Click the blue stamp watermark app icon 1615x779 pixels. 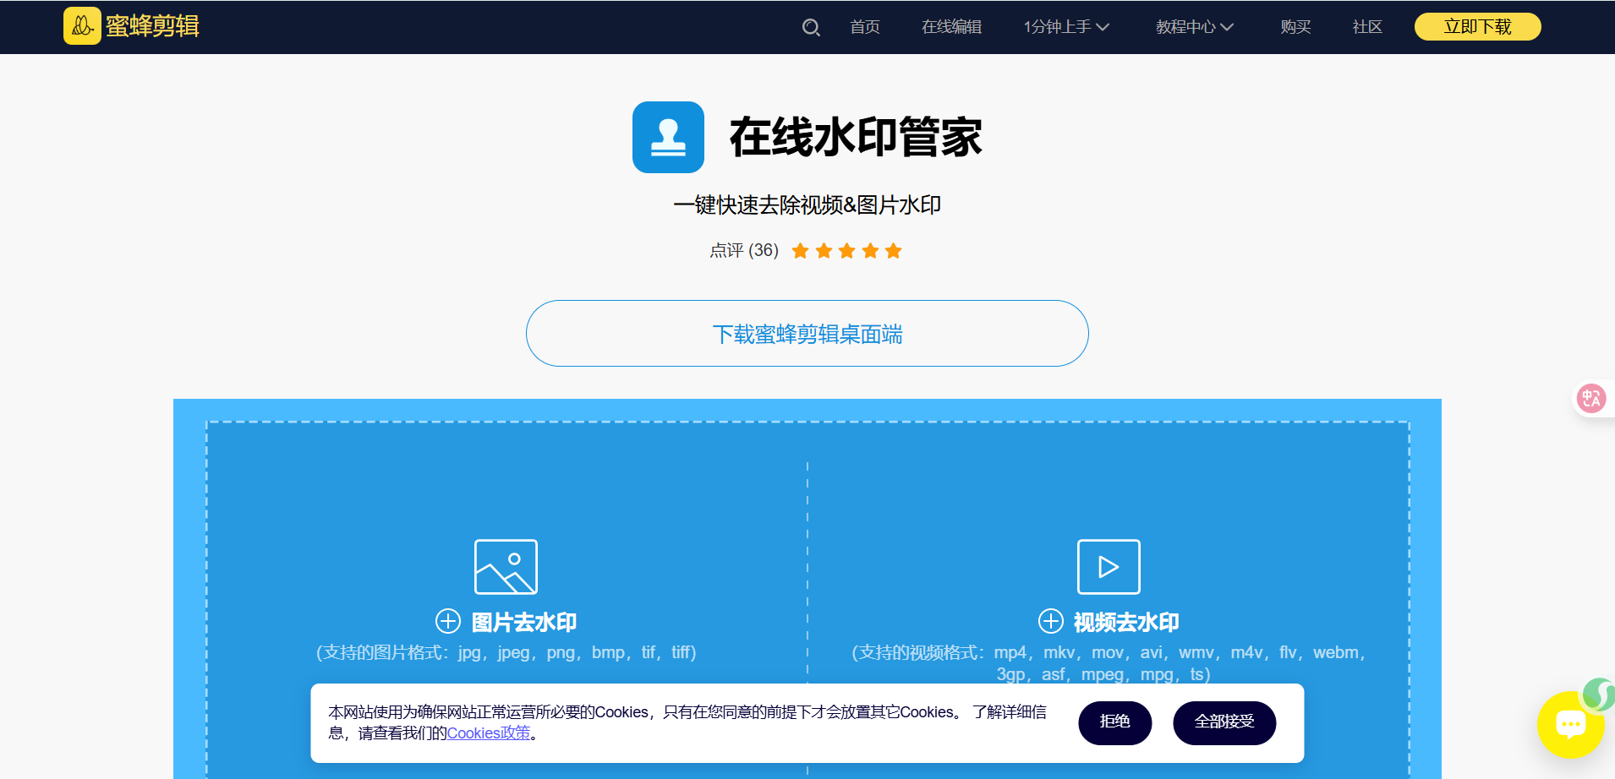point(668,137)
